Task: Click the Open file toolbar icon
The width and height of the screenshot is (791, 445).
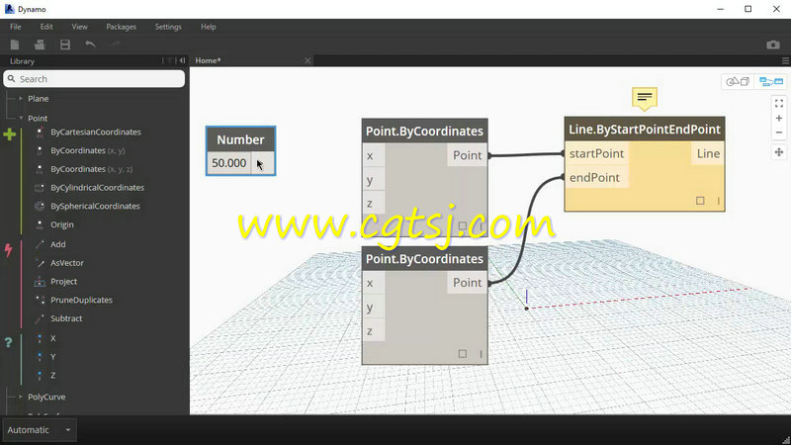Action: click(x=40, y=44)
